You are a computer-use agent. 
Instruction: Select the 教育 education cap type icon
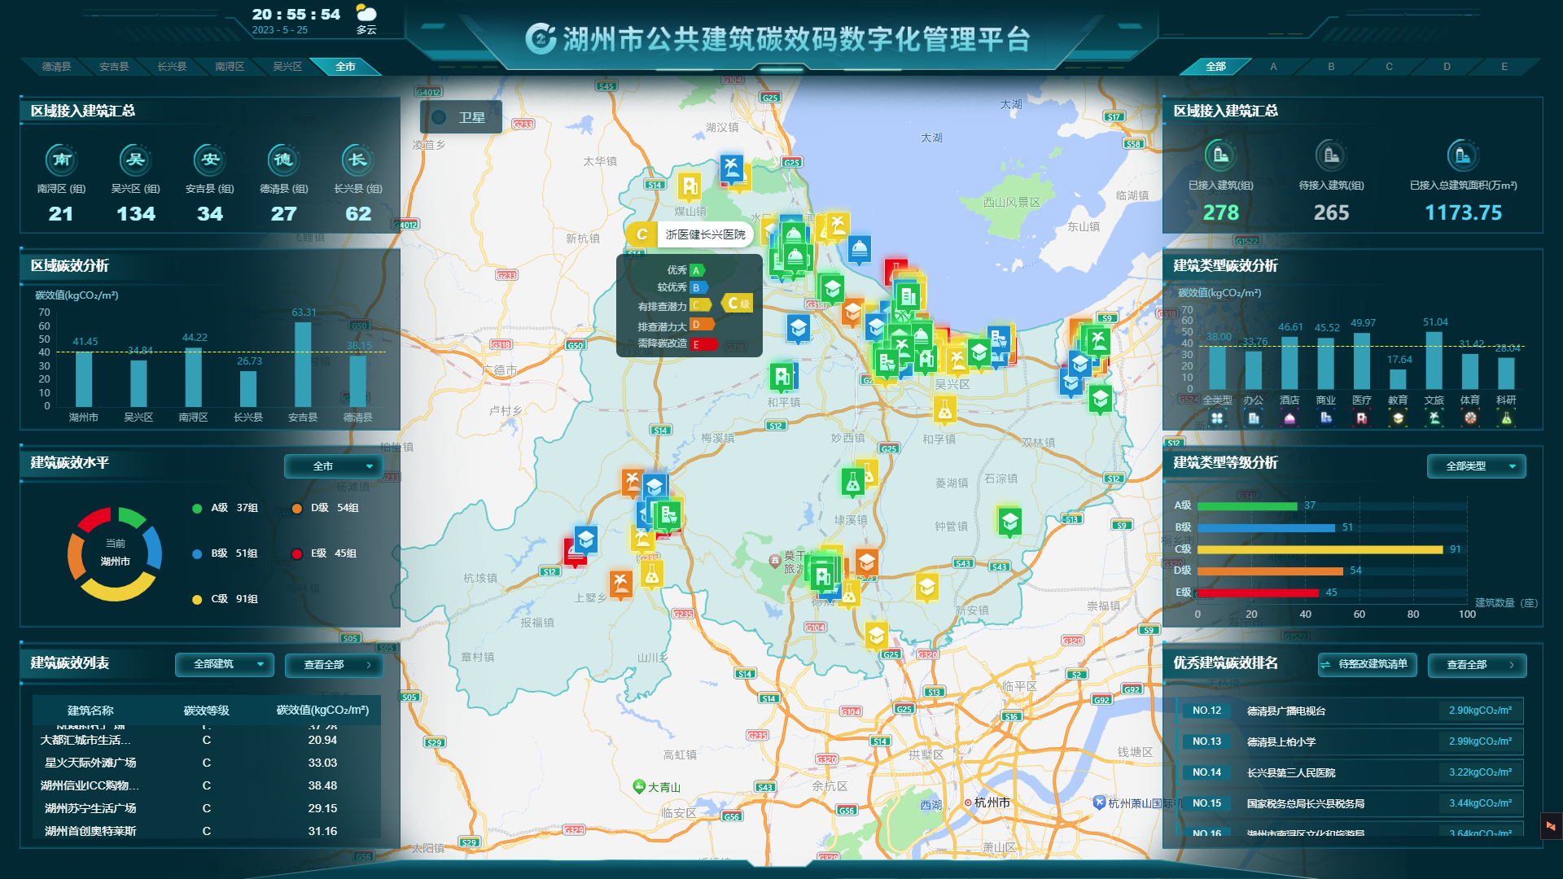(1398, 418)
